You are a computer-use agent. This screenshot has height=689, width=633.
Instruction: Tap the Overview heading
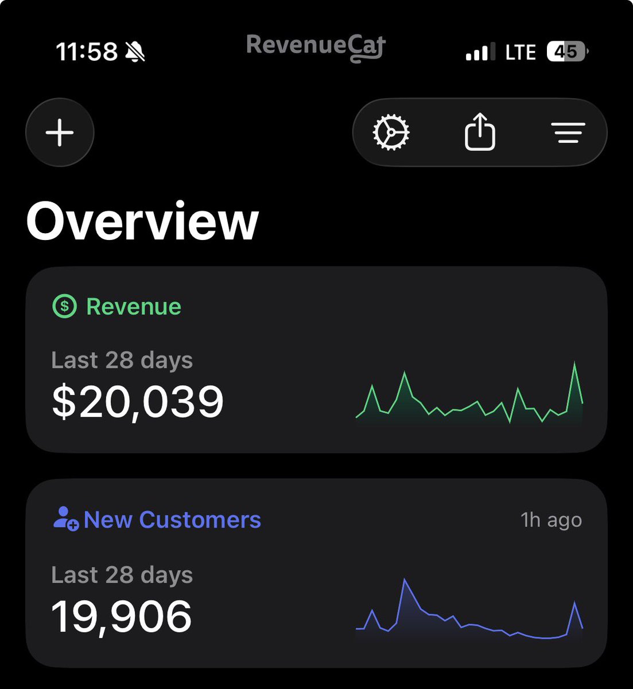(142, 221)
